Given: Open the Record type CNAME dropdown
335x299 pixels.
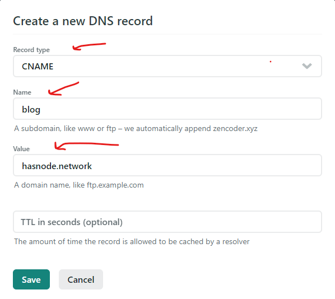Looking at the screenshot, I should click(x=167, y=66).
